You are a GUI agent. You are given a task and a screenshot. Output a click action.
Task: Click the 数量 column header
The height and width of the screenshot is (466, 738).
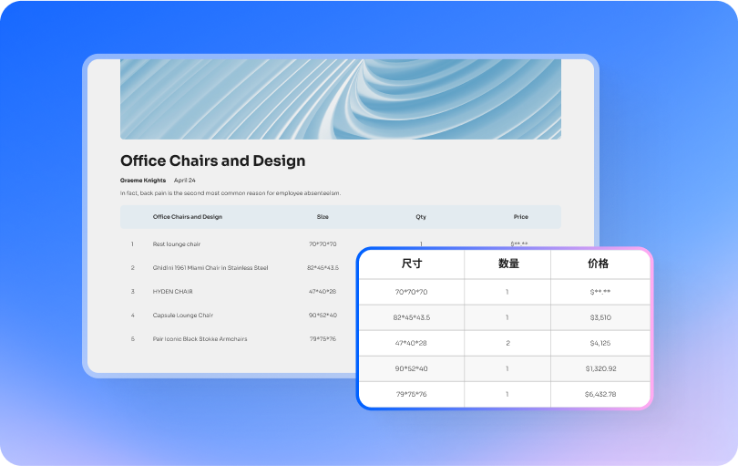[507, 264]
